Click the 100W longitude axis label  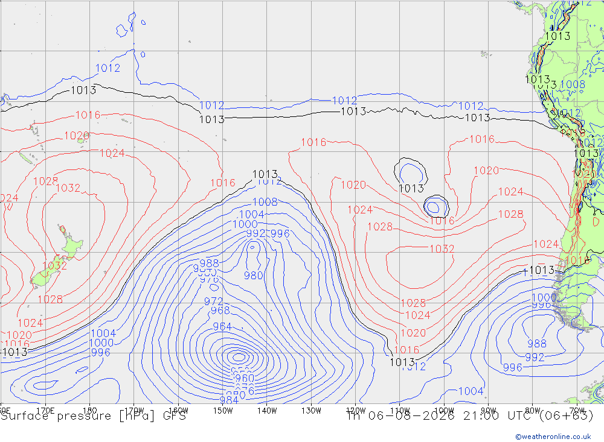tap(444, 411)
